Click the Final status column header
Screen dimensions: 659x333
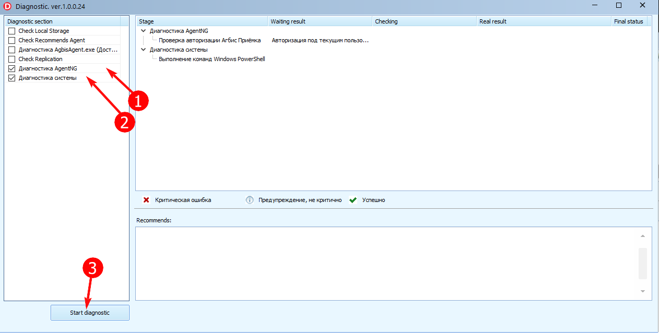pyautogui.click(x=628, y=21)
